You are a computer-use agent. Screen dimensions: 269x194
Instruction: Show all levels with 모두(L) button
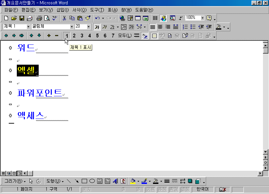pos(125,36)
